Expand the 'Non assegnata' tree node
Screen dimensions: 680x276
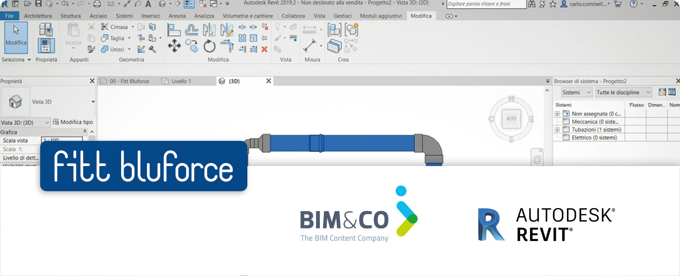557,114
